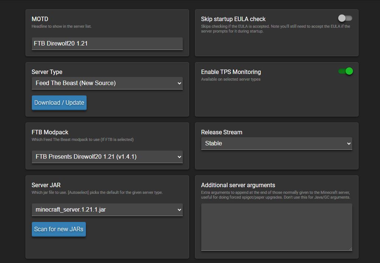Click 'Which Feed The Beast modpack to use' description

point(83,139)
